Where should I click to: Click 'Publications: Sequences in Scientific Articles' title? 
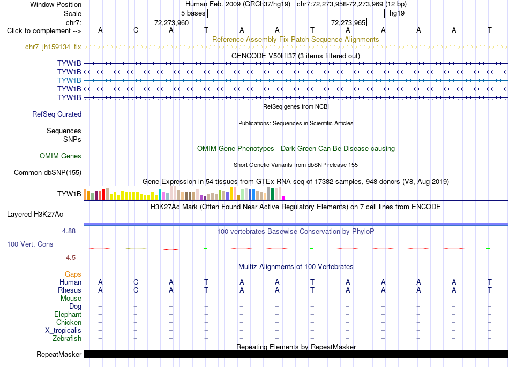pyautogui.click(x=296, y=123)
